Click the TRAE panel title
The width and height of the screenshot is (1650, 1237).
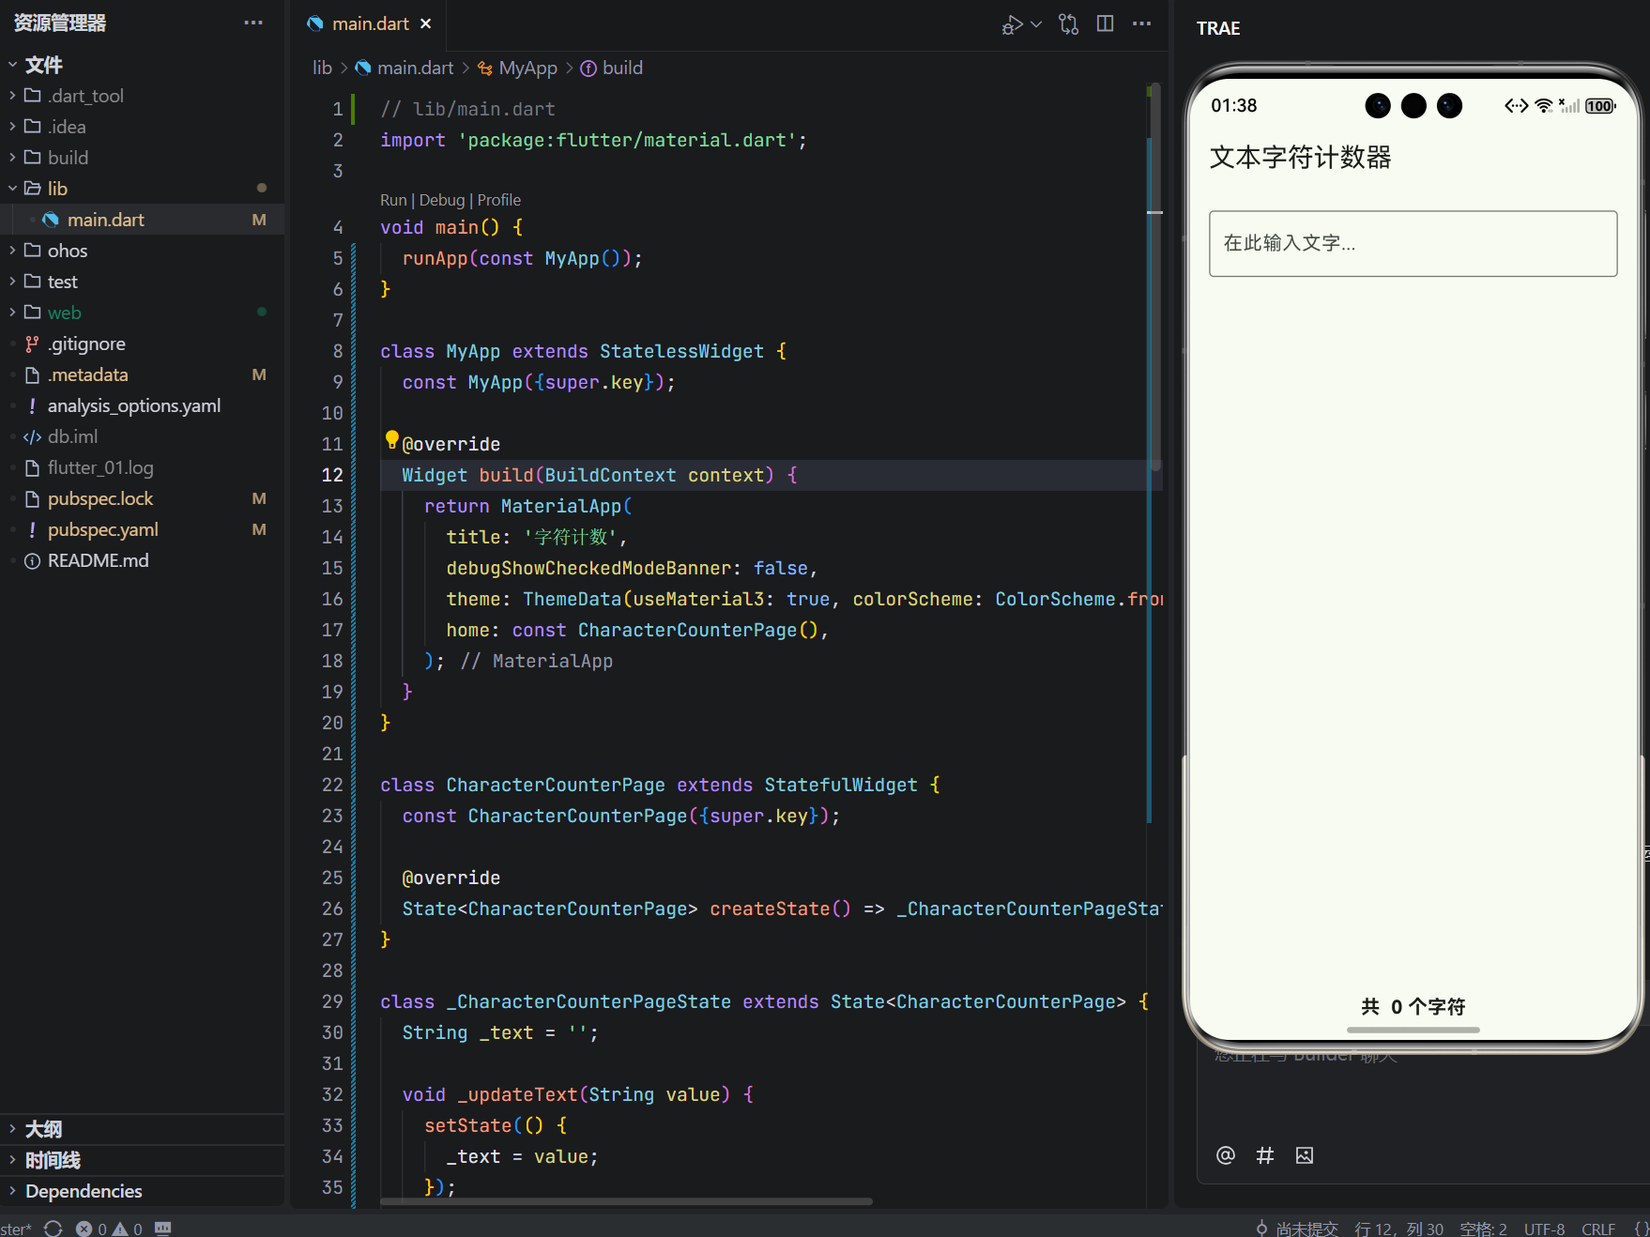1218,28
